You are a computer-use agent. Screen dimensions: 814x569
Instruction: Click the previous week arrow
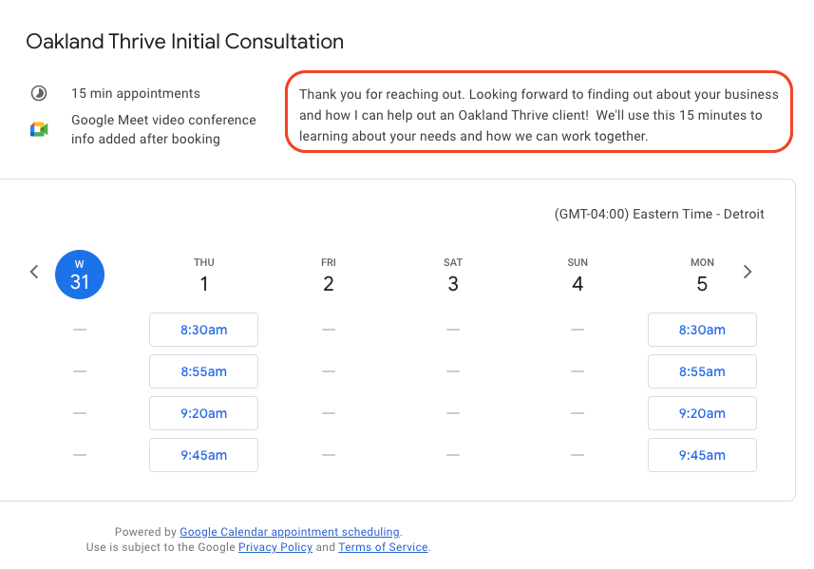(x=34, y=272)
